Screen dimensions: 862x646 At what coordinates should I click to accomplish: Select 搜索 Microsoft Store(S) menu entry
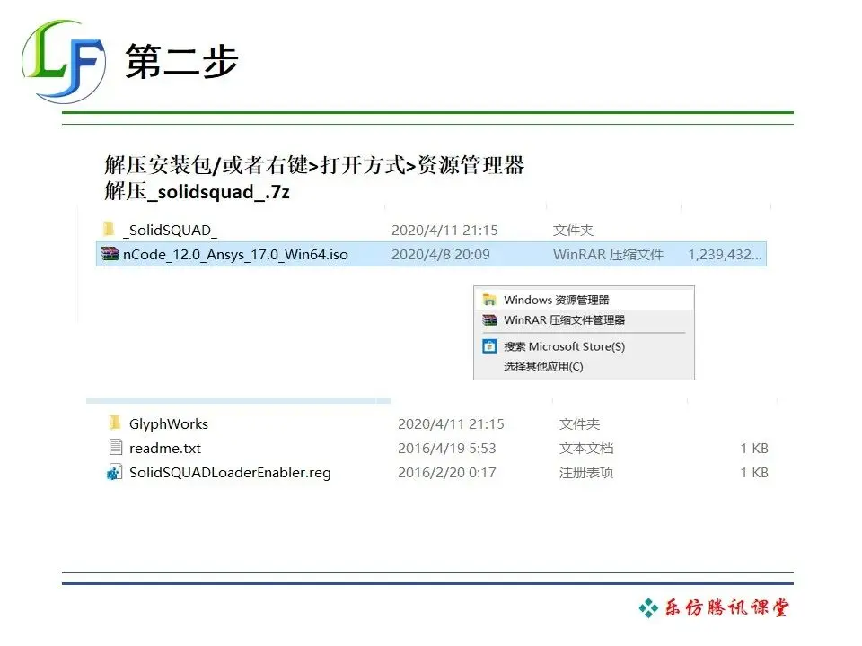(584, 346)
